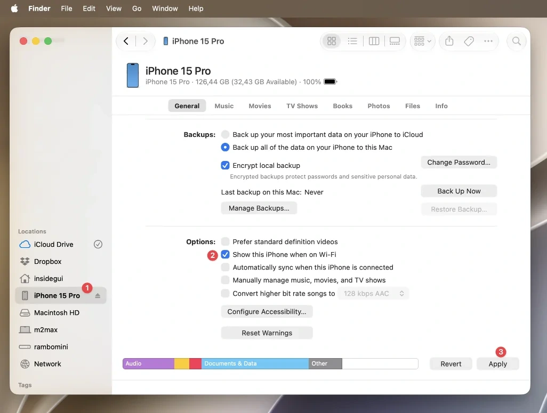Switch to icon grid view

tap(332, 41)
